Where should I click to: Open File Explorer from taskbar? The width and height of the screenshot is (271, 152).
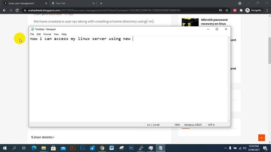(x=44, y=148)
